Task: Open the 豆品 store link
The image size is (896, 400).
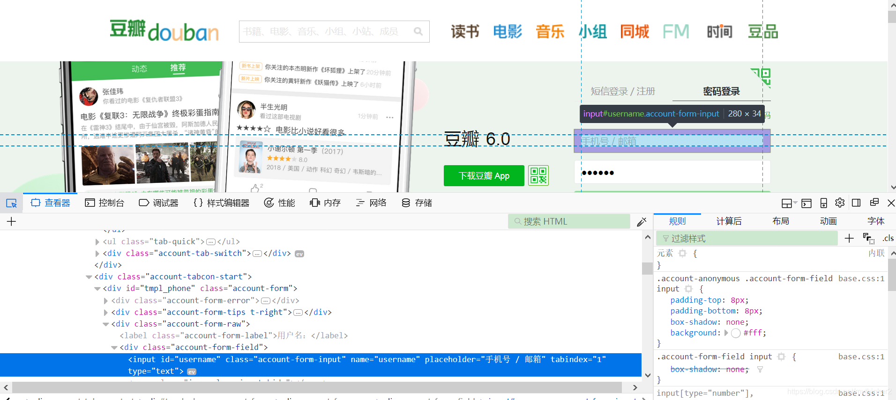Action: [x=763, y=32]
